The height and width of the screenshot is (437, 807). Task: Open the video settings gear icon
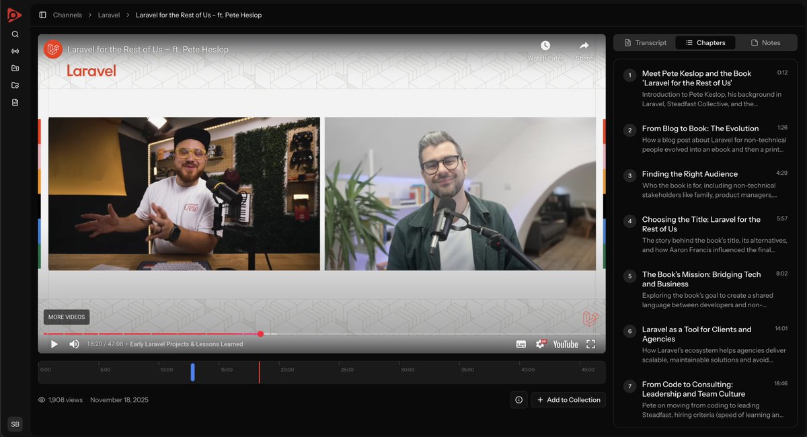point(541,344)
